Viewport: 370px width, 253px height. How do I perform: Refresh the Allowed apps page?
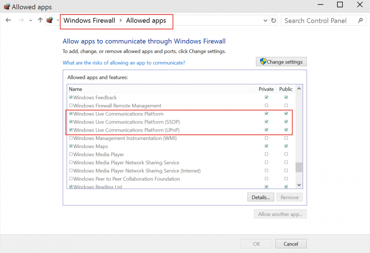(x=273, y=21)
